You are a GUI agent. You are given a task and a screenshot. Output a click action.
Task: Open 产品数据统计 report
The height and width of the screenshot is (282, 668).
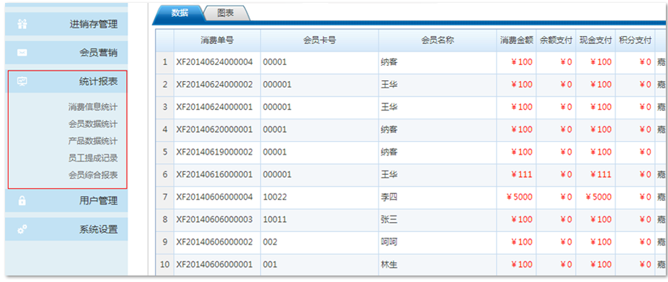(93, 141)
